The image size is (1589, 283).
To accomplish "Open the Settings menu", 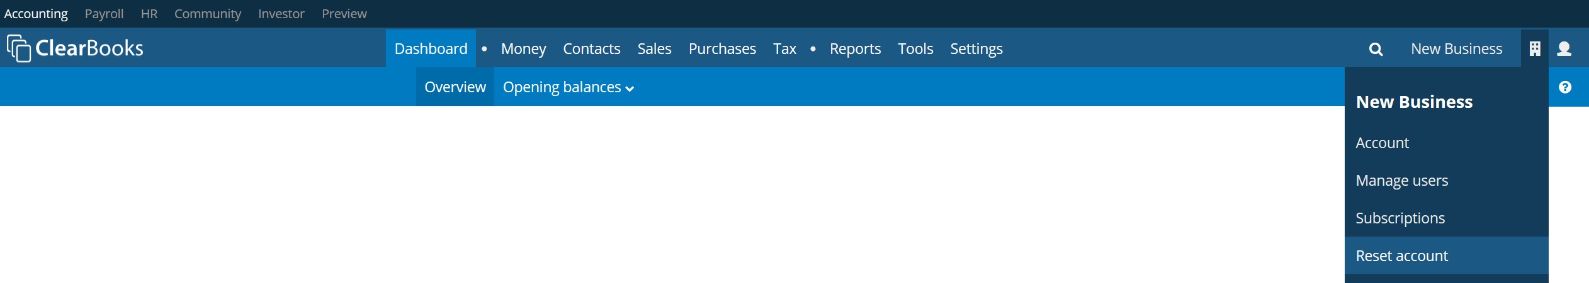I will pyautogui.click(x=976, y=48).
